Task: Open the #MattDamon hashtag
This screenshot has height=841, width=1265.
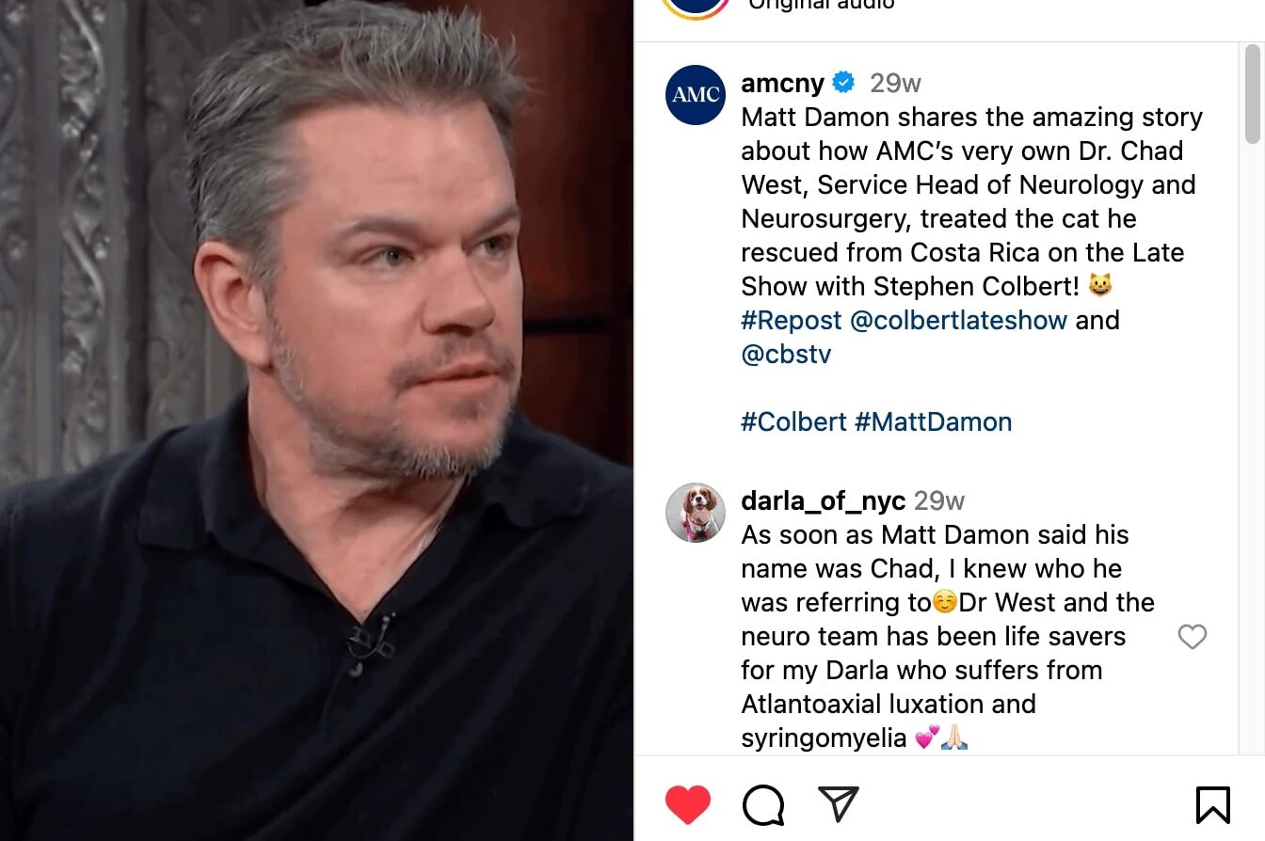Action: pos(934,421)
